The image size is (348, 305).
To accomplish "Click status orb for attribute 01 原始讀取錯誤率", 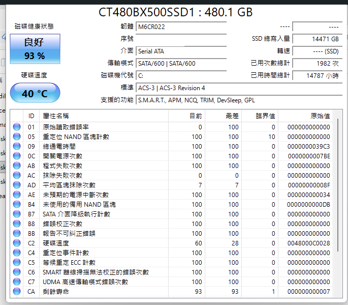I will pyautogui.click(x=17, y=127).
